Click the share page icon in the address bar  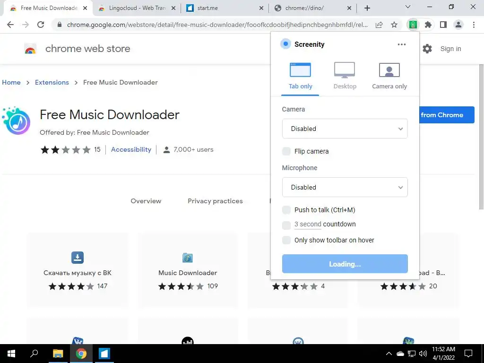(379, 25)
